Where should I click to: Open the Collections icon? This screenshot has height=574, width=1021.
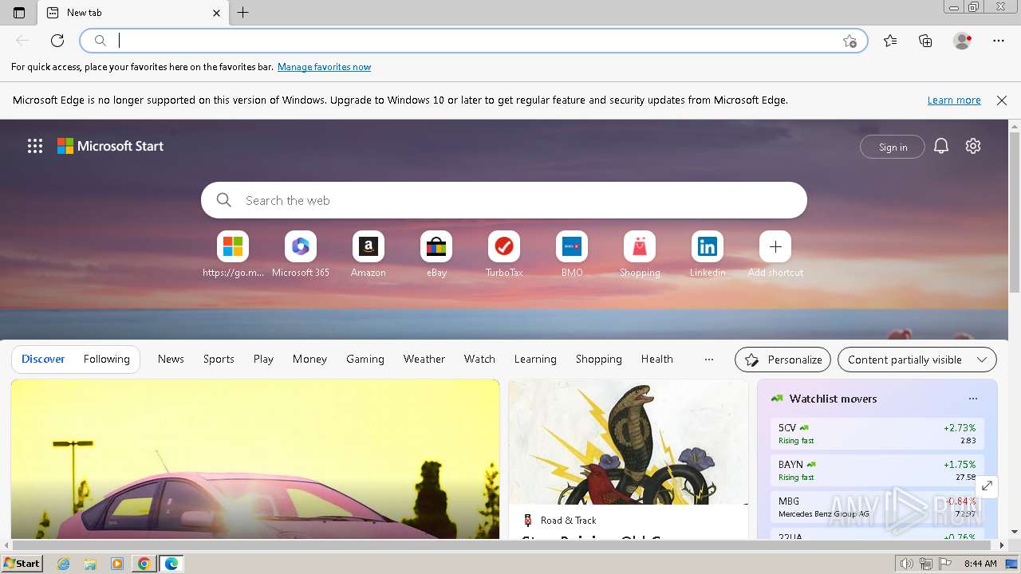point(925,41)
